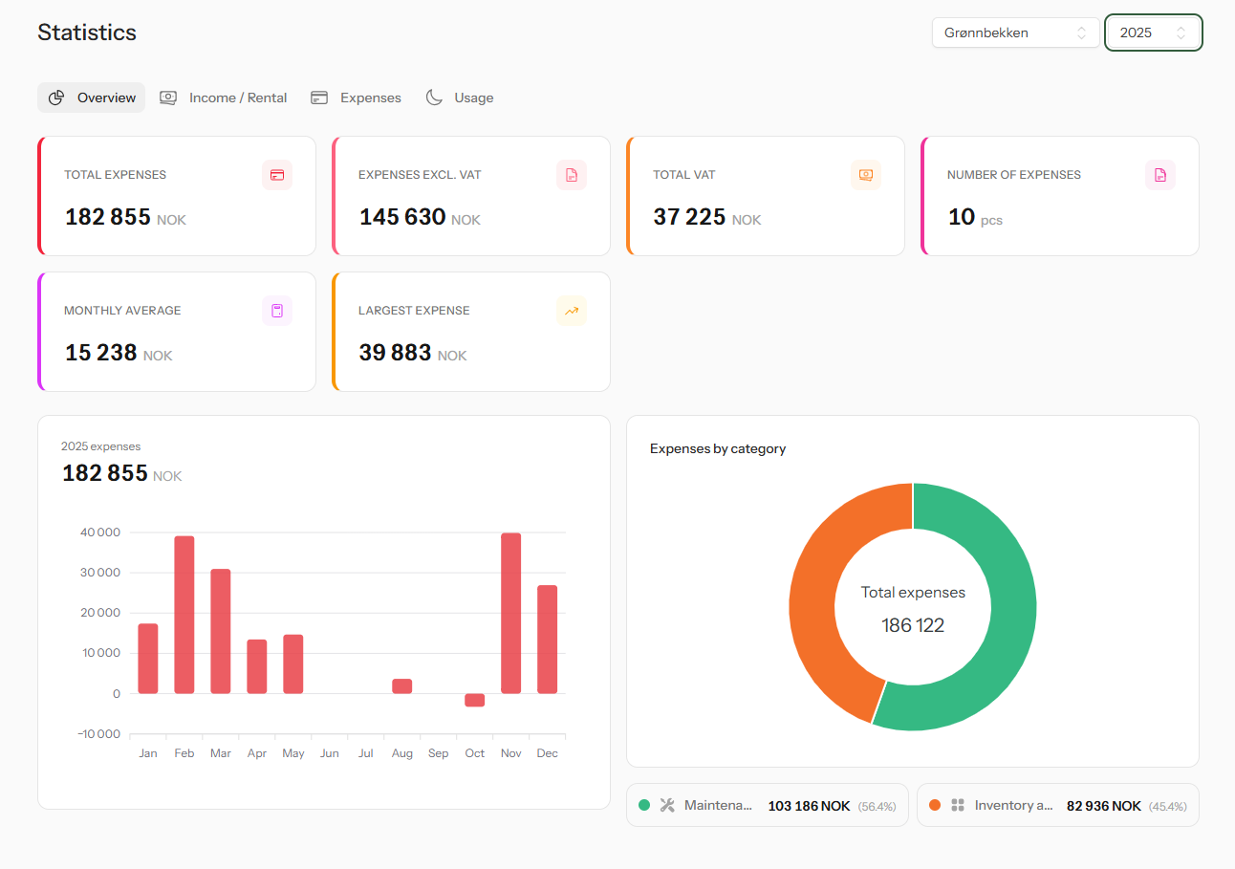Click the orange dot in Inventory legend
1235x869 pixels.
935,805
